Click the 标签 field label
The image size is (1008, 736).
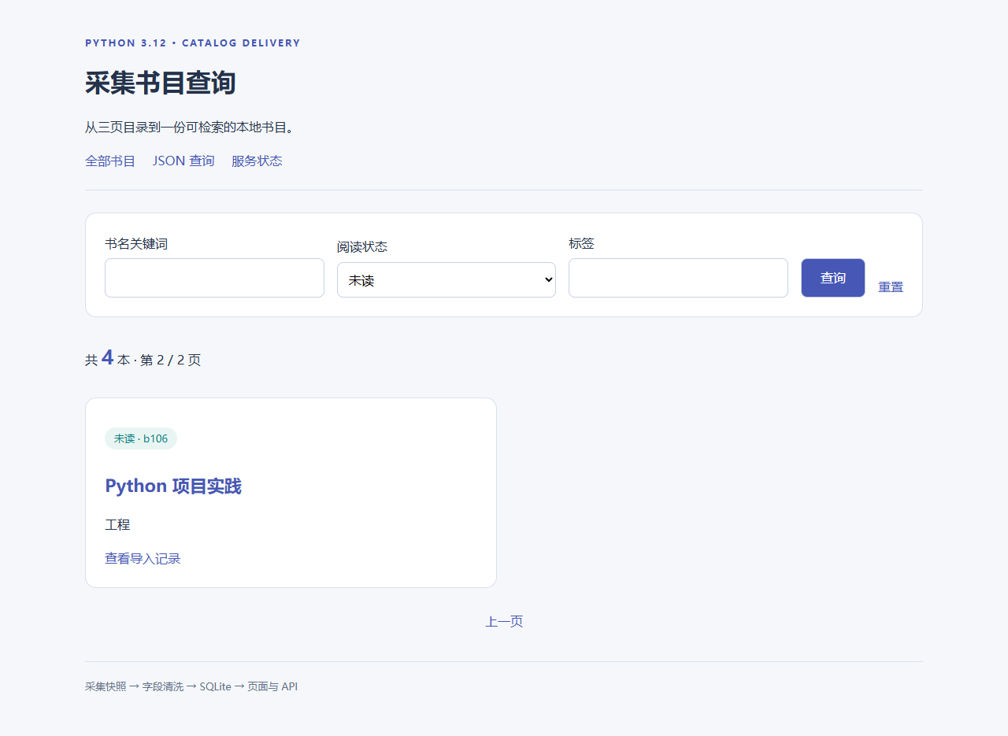pos(581,244)
